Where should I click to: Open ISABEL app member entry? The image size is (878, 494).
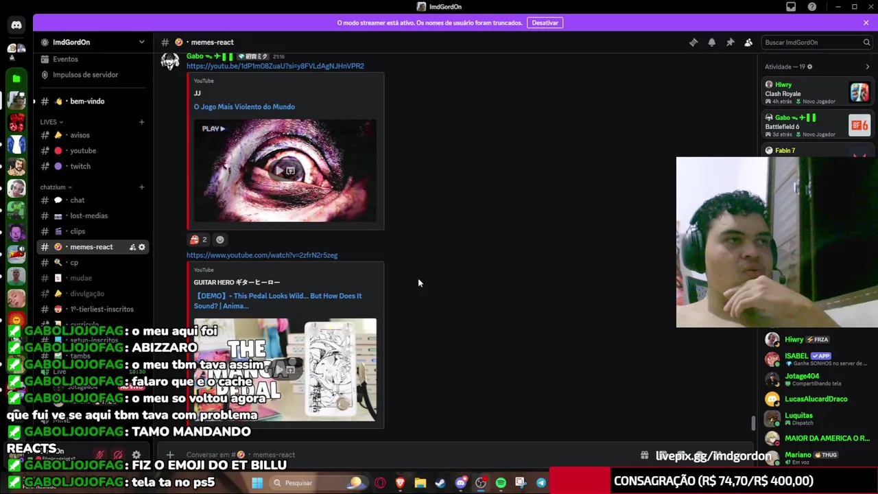pyautogui.click(x=816, y=359)
